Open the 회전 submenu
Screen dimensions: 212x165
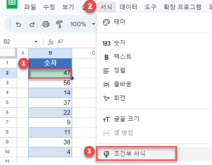[x=154, y=98]
